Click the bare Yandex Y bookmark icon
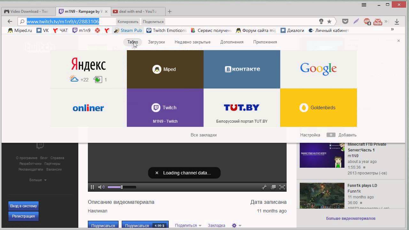 107,30
